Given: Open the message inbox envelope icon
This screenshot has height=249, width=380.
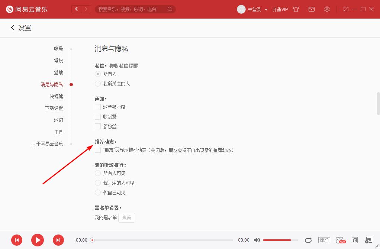Looking at the screenshot, I should (x=312, y=9).
